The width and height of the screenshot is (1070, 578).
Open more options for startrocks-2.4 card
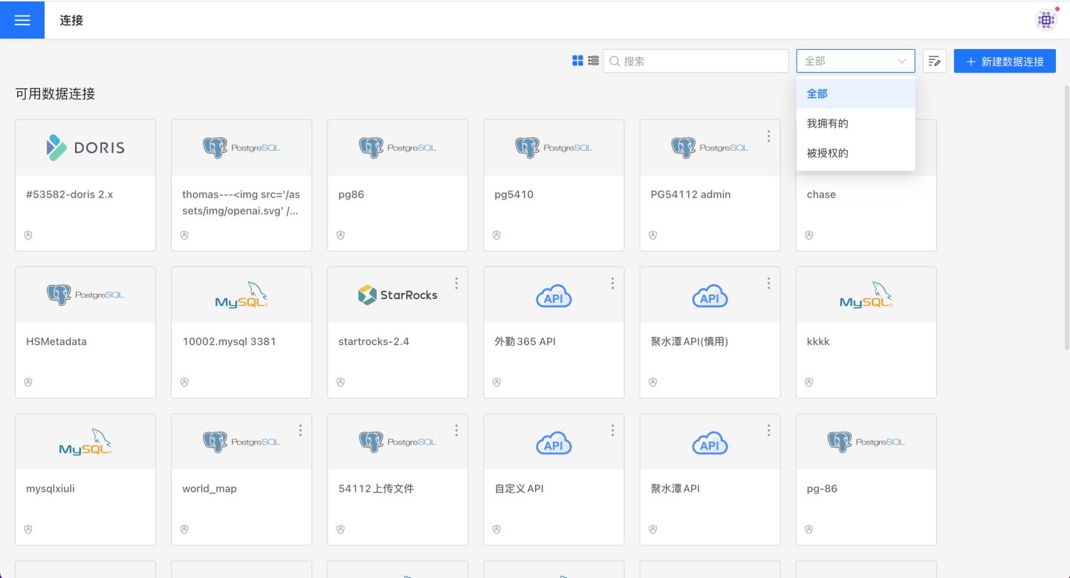[x=456, y=283]
